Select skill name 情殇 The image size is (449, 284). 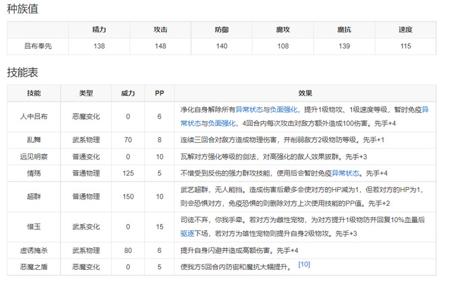34,173
